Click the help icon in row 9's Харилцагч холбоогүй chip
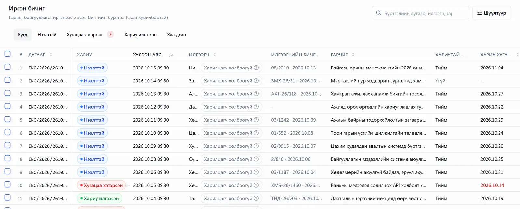The height and width of the screenshot is (209, 520). coord(256,172)
